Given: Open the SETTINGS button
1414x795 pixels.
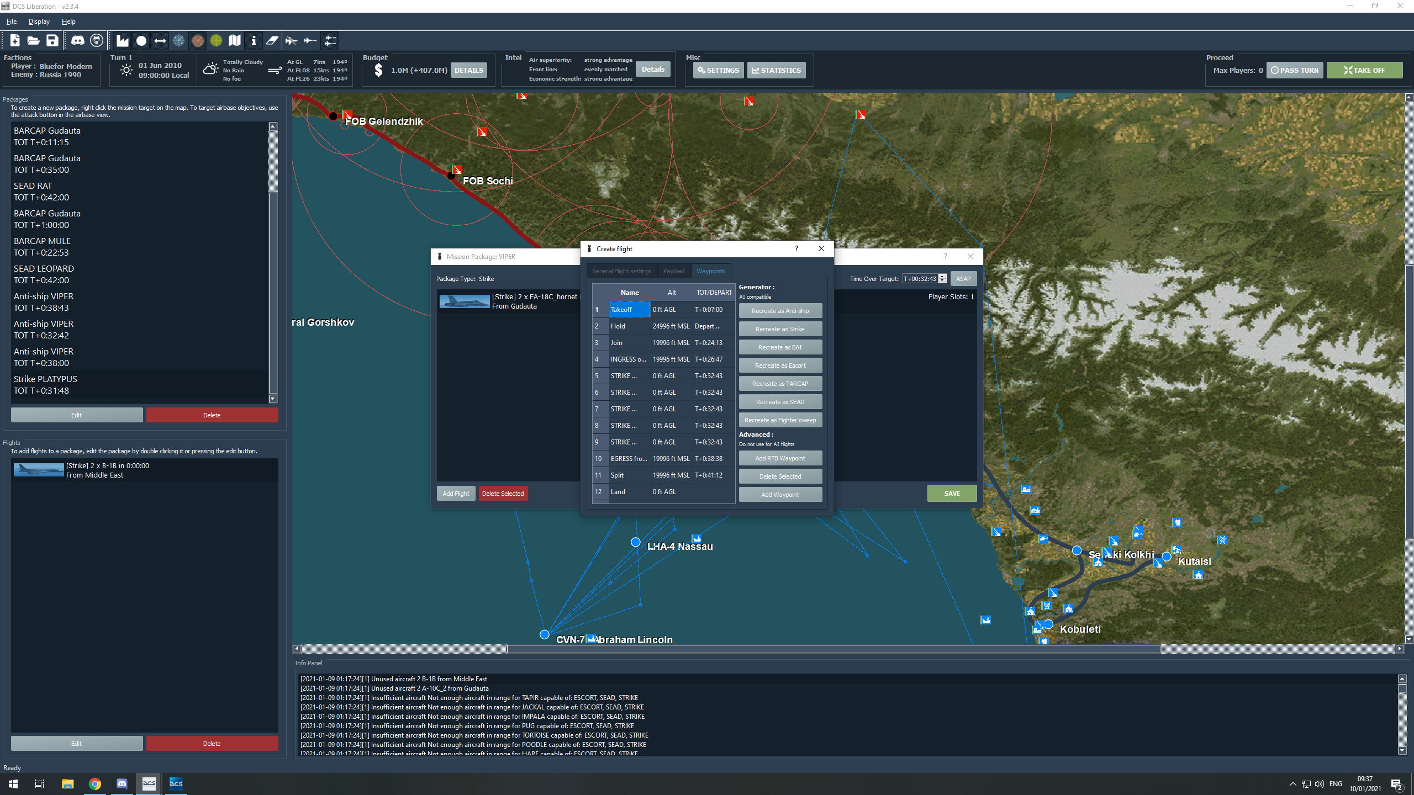Looking at the screenshot, I should tap(718, 70).
